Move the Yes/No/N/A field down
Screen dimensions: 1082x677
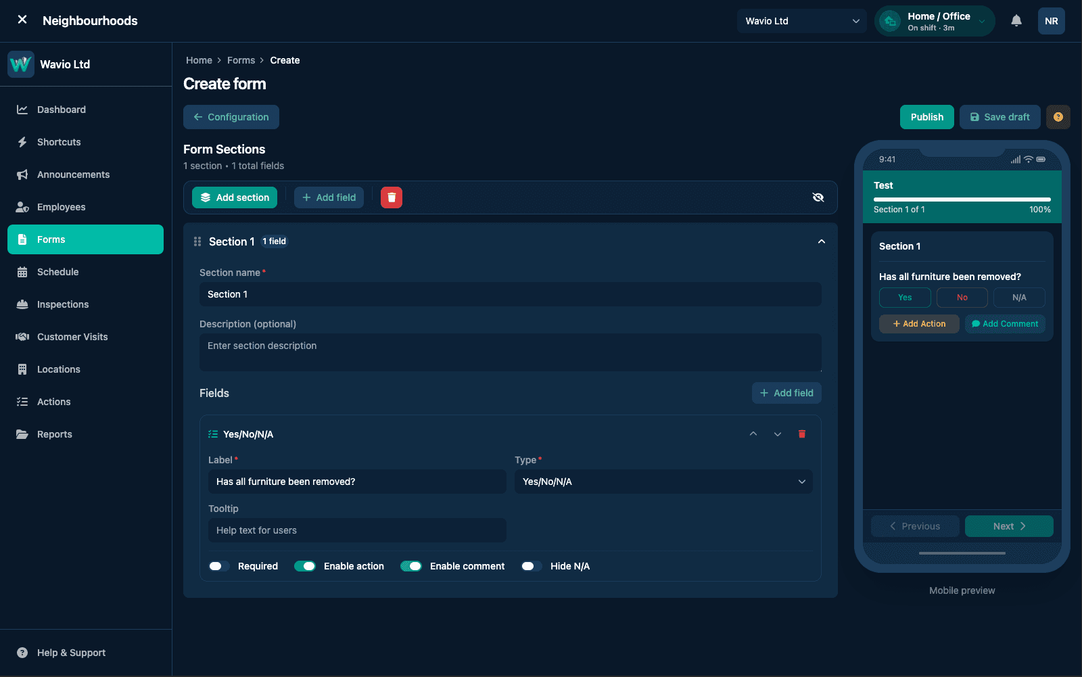tap(778, 434)
